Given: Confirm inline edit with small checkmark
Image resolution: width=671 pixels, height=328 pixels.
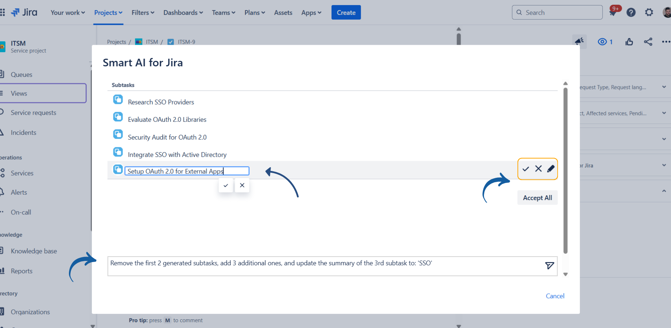Looking at the screenshot, I should [x=226, y=185].
